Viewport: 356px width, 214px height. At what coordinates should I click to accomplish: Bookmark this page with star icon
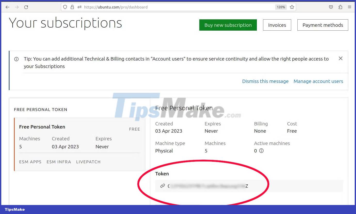pyautogui.click(x=292, y=7)
